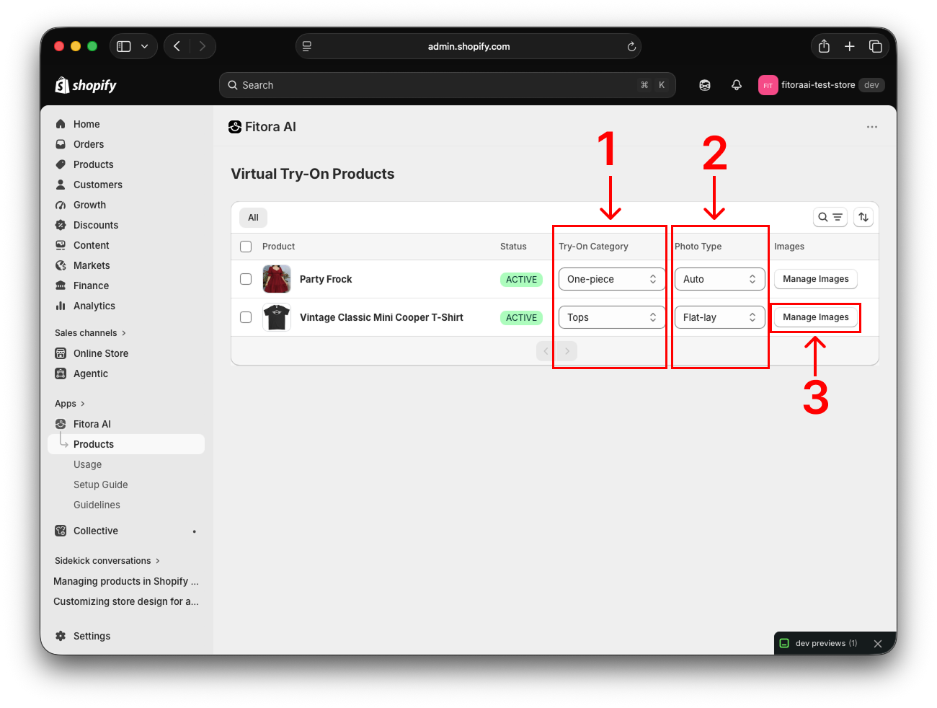Click the Analytics bar chart icon
Image resolution: width=937 pixels, height=708 pixels.
(x=61, y=306)
